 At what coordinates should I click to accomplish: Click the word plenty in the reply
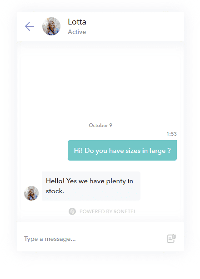tap(116, 181)
